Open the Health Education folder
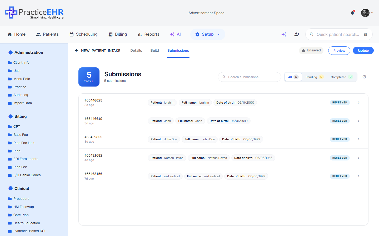Viewport: 379px width, 236px height. point(24,223)
